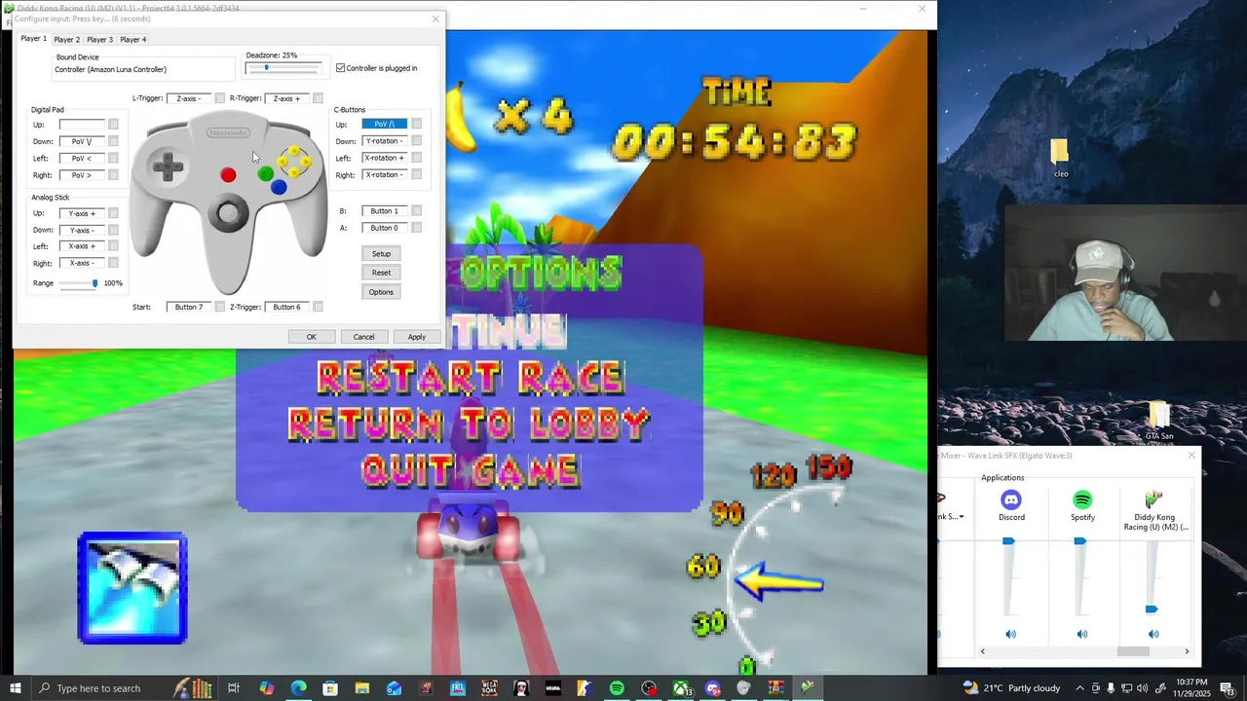Switch to the Player 4 tab
Screen dimensions: 1247x701
pos(132,40)
